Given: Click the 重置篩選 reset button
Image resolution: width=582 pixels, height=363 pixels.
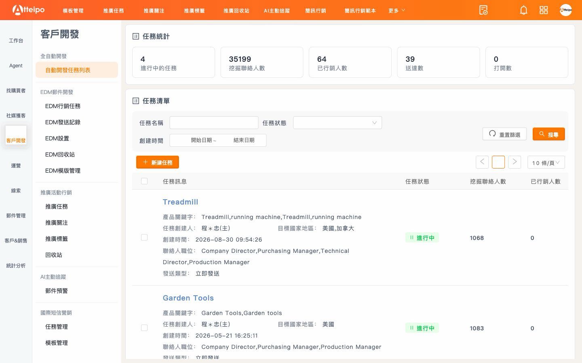Looking at the screenshot, I should 504,134.
